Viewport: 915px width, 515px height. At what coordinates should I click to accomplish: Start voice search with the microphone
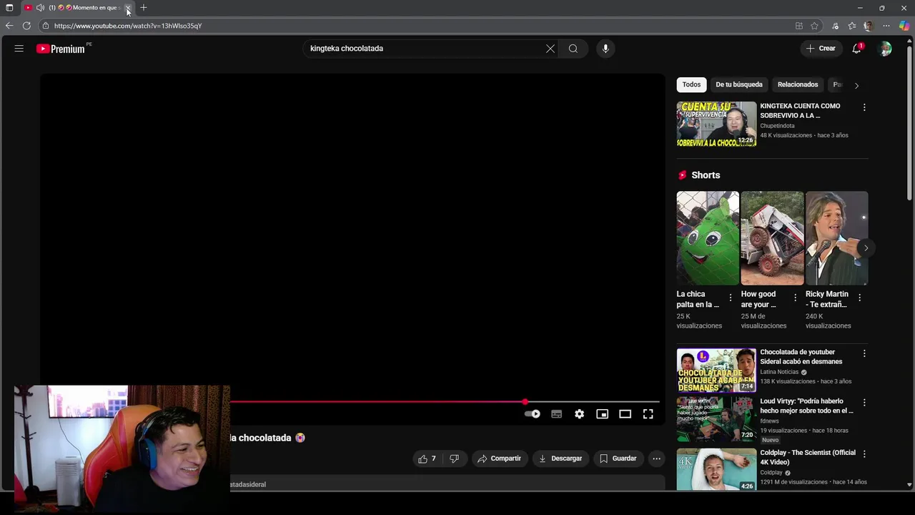click(605, 49)
